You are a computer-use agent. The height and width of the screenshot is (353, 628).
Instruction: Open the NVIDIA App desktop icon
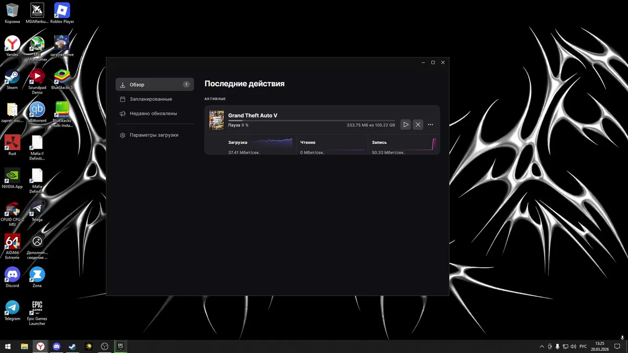[x=12, y=178]
